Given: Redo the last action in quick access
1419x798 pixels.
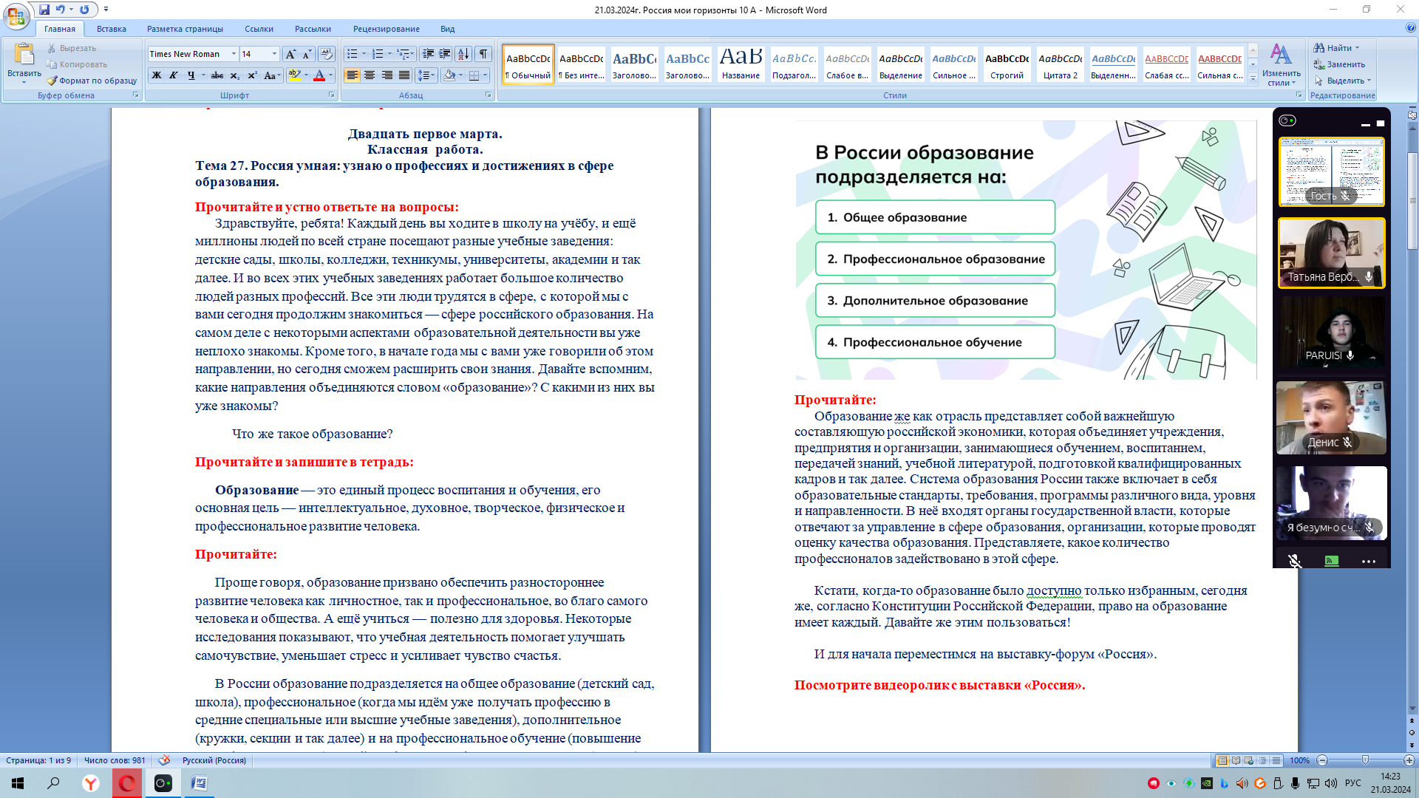Looking at the screenshot, I should (x=84, y=10).
